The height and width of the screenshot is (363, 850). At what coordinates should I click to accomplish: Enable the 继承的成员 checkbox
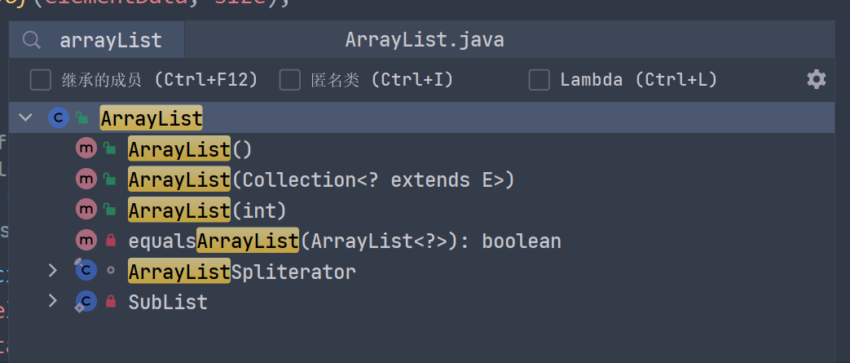coord(40,80)
